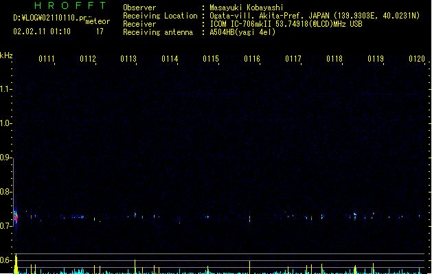432x274 pixels.
Task: Click the 'Receiving antenna' label
Action: (x=158, y=32)
